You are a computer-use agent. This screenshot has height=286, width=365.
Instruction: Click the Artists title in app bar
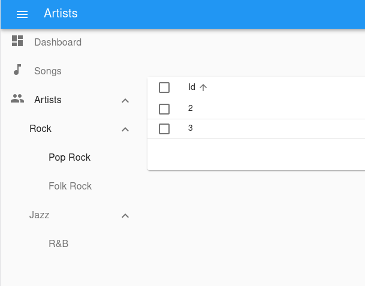(x=61, y=13)
